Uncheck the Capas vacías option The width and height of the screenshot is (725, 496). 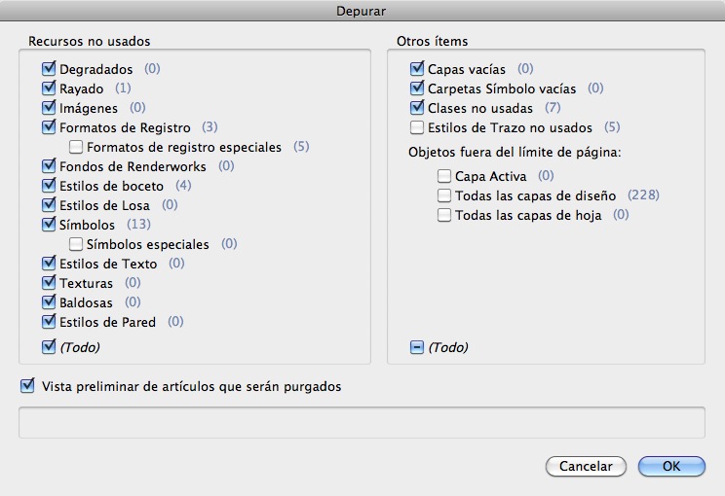pyautogui.click(x=417, y=69)
